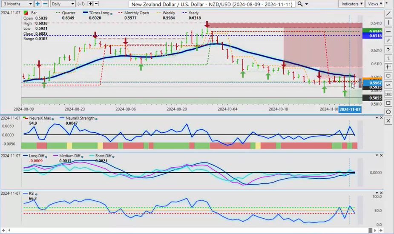Open the Daily interval dropdown
The height and width of the screenshot is (234, 394).
[62, 4]
